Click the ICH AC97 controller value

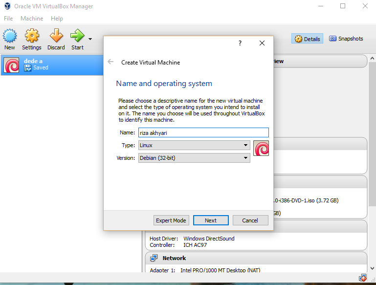[195, 245]
